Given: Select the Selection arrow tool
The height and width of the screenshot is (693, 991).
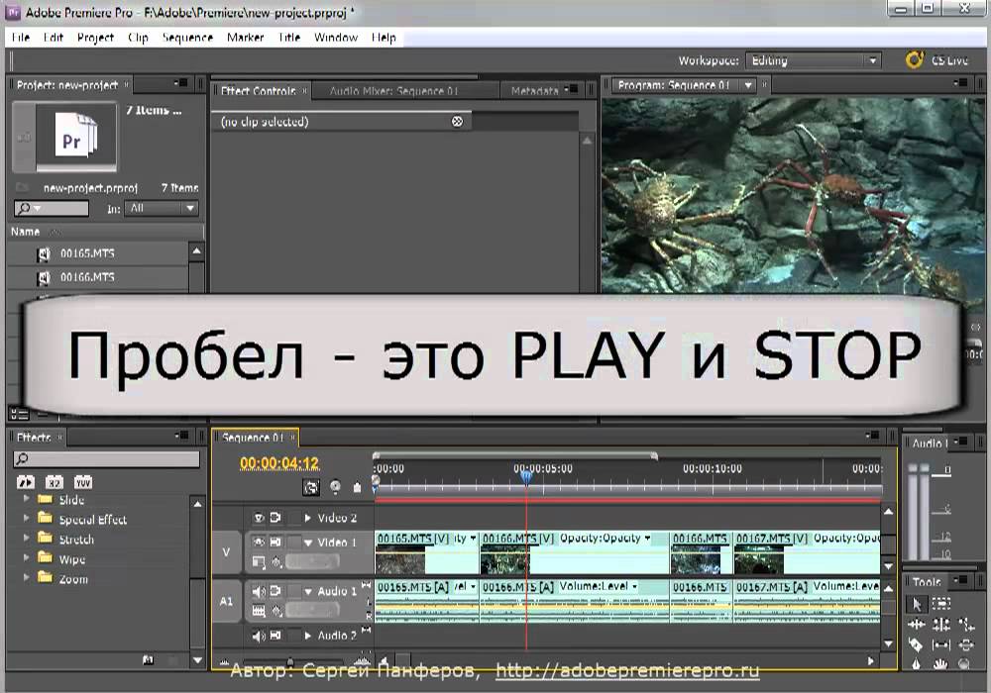Looking at the screenshot, I should click(x=917, y=604).
